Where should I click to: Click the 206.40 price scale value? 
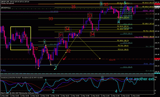coord(157,54)
